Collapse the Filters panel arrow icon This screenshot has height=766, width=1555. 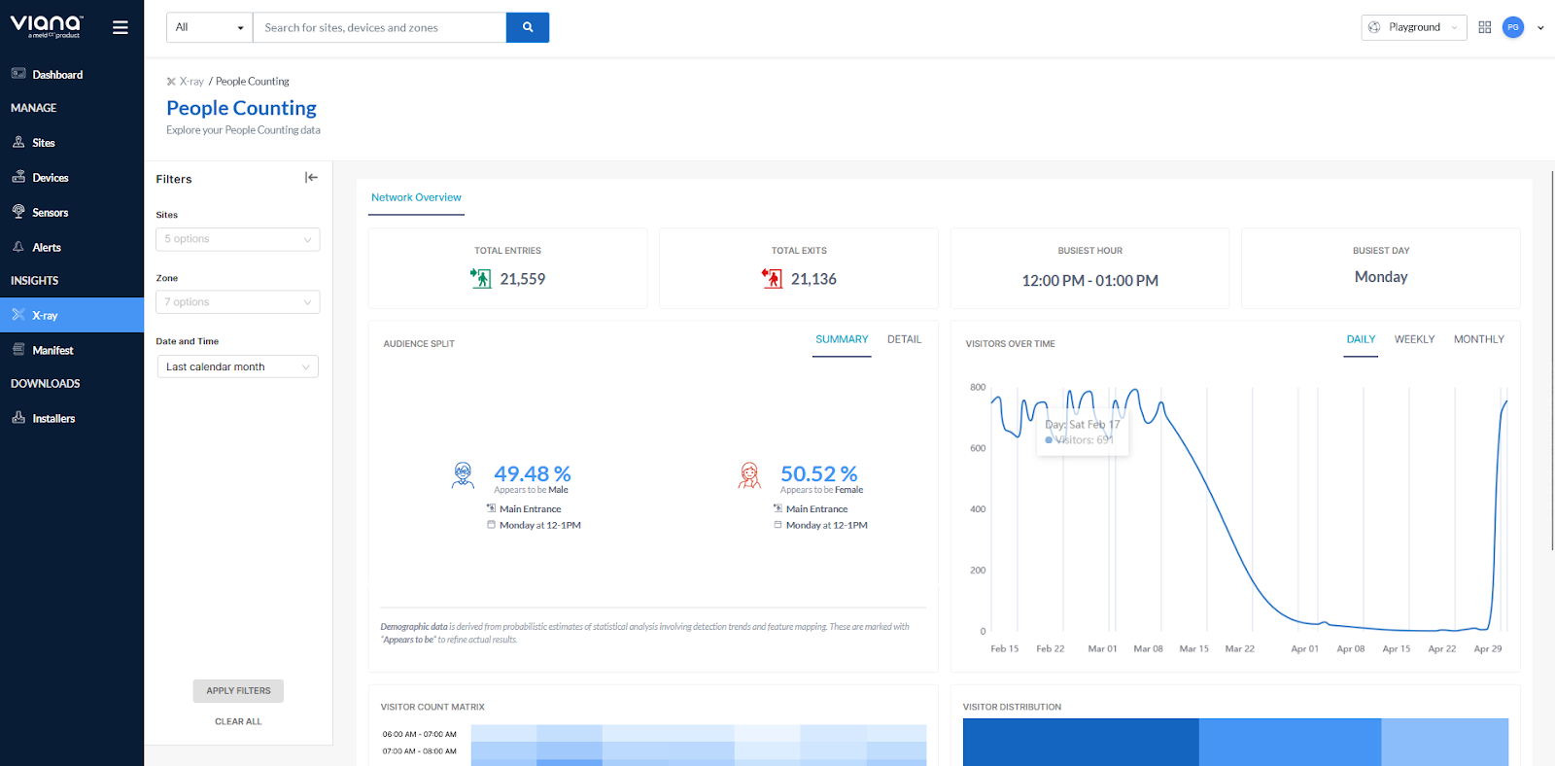[311, 178]
